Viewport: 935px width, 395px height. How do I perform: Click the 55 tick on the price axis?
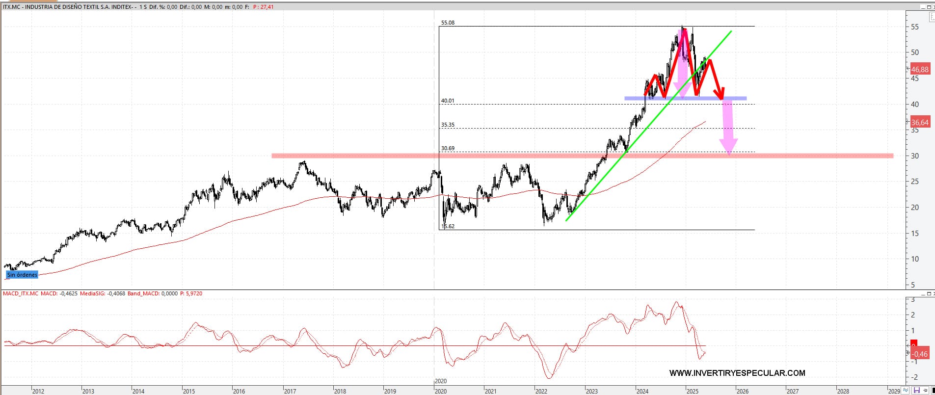pyautogui.click(x=915, y=26)
